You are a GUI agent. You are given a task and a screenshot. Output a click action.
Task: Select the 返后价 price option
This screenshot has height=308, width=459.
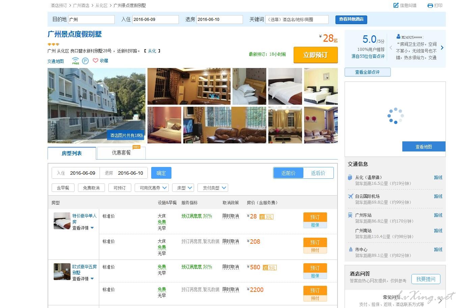click(318, 173)
